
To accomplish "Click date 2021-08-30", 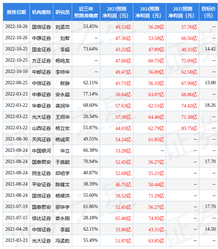I will click(x=16, y=139).
